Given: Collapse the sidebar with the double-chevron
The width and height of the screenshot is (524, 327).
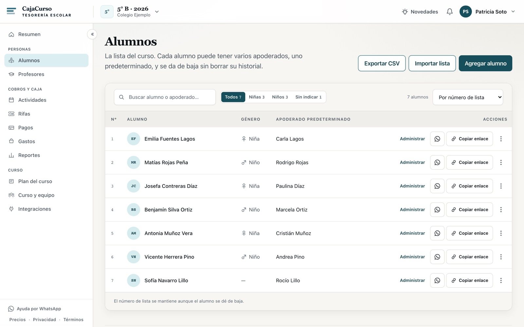Looking at the screenshot, I should (92, 34).
